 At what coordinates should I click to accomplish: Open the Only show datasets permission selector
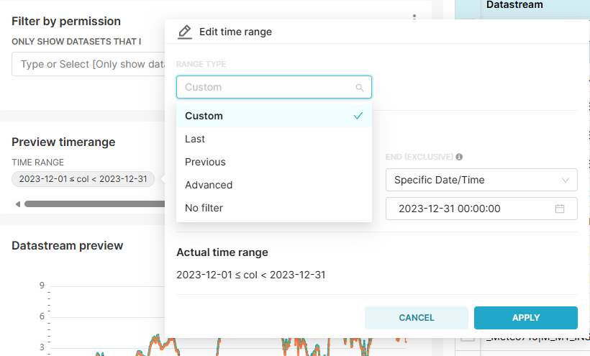[x=88, y=64]
